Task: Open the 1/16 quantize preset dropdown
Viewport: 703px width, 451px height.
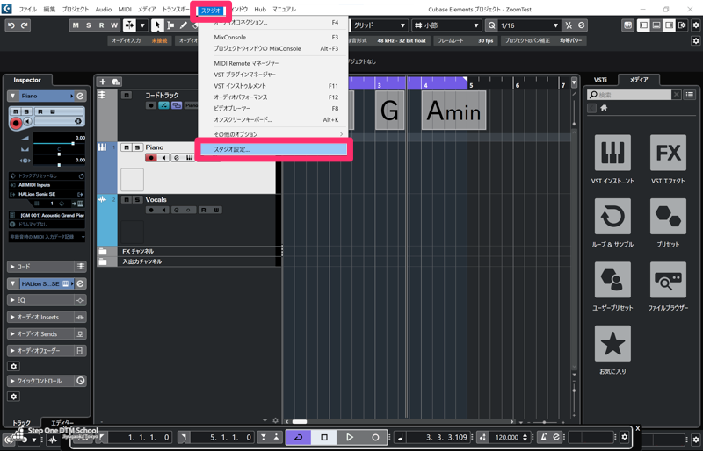Action: pyautogui.click(x=530, y=25)
